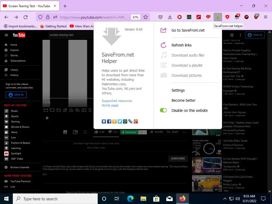This screenshot has height=204, width=272.
Task: Click tracking protection shield icon
Action: tap(40, 17)
